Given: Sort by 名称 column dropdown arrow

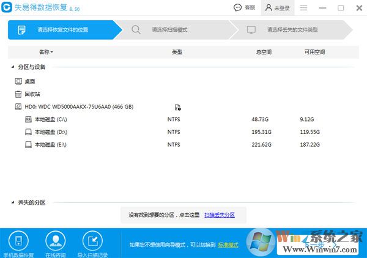Looking at the screenshot, I should click(52, 53).
